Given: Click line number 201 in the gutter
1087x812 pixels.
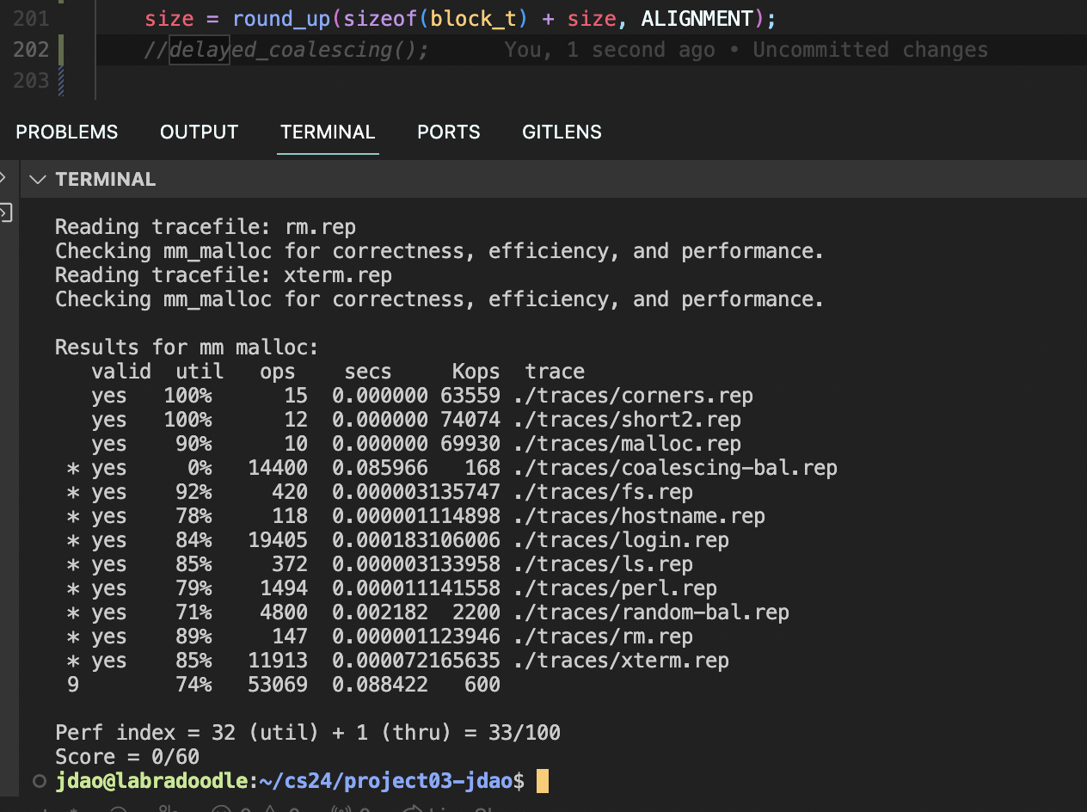Looking at the screenshot, I should [x=31, y=19].
